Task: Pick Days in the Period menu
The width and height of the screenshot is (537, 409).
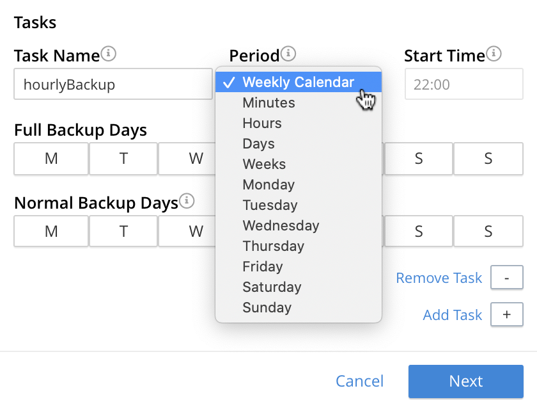Action: click(258, 143)
